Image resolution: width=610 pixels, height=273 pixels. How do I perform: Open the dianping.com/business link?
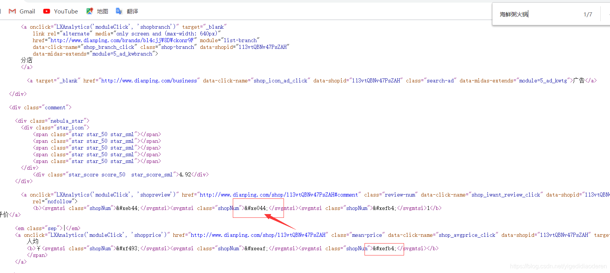tap(149, 81)
